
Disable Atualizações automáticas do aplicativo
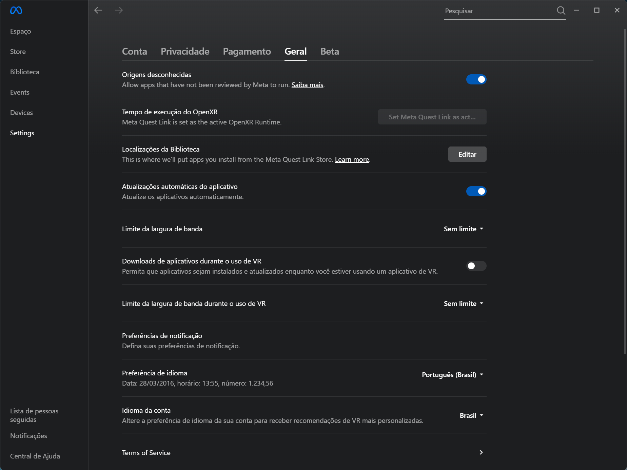click(476, 191)
